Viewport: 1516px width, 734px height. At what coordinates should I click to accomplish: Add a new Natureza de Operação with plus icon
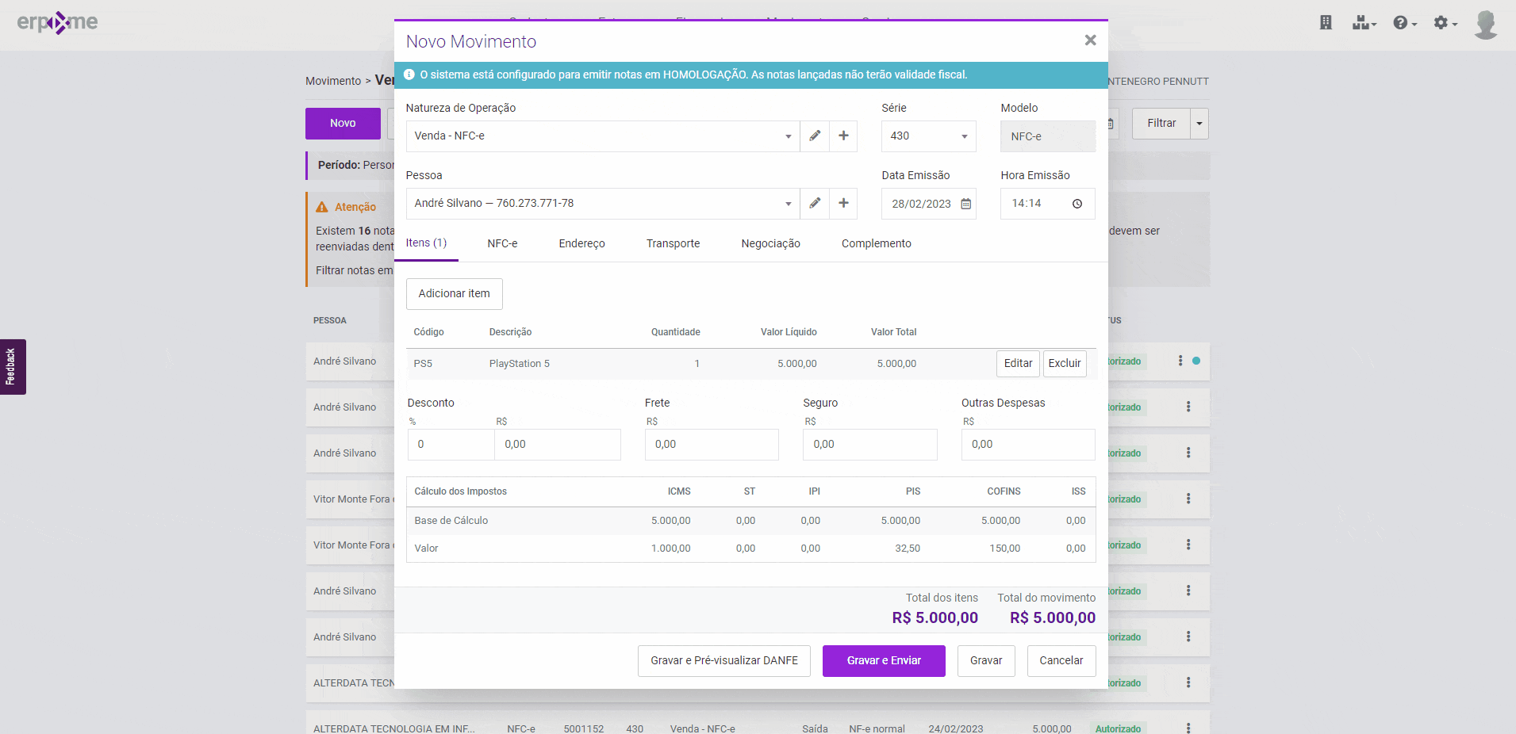[843, 136]
